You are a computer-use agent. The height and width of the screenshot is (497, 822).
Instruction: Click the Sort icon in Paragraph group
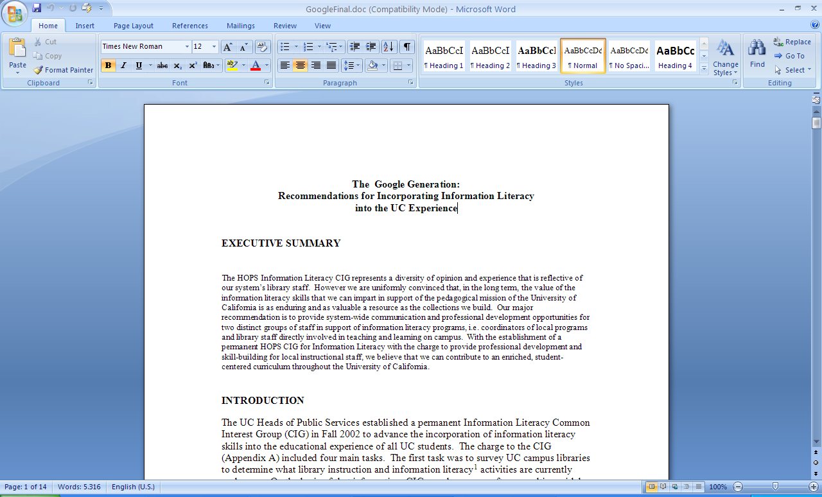click(389, 47)
